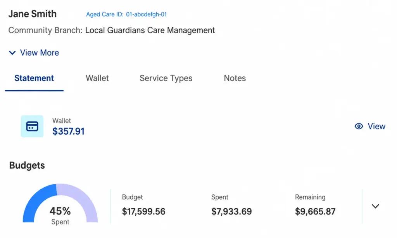The width and height of the screenshot is (397, 238).
Task: Expand the budget row chevron
Action: point(375,206)
